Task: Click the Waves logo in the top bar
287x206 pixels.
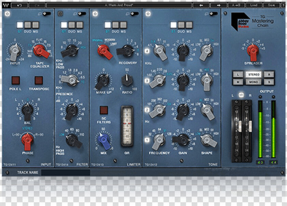Action: 6,5
